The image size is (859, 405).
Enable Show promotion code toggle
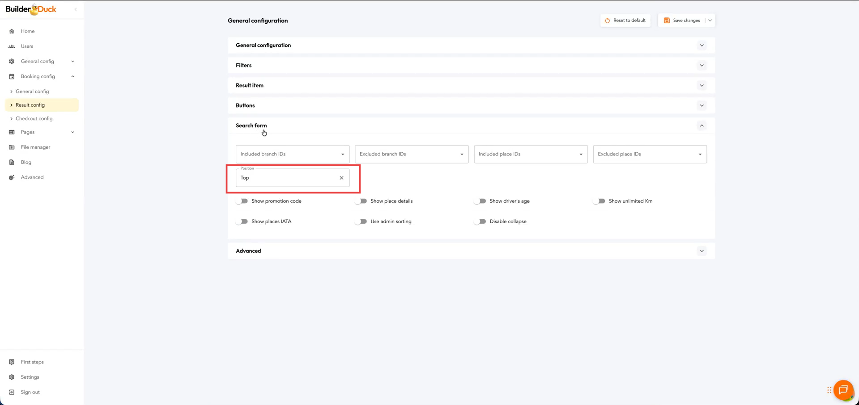click(x=242, y=201)
